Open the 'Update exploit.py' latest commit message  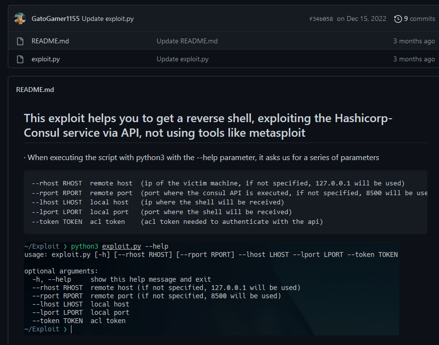point(108,19)
